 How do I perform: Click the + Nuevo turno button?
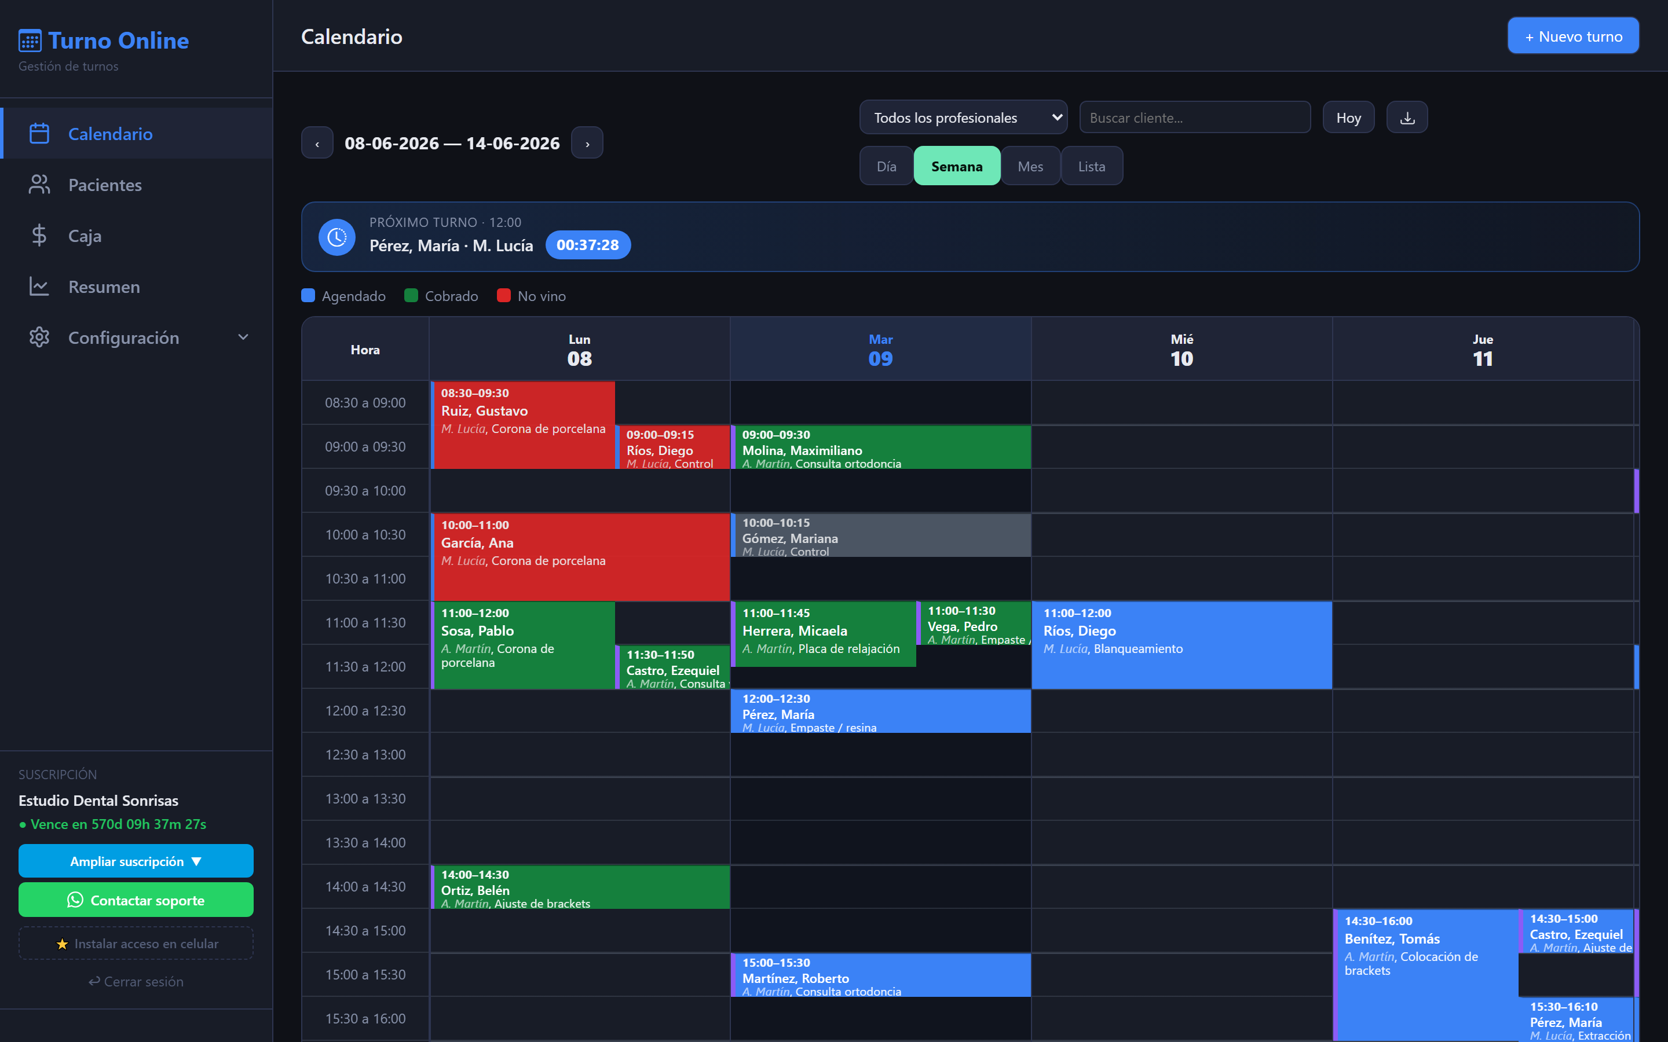1573,36
